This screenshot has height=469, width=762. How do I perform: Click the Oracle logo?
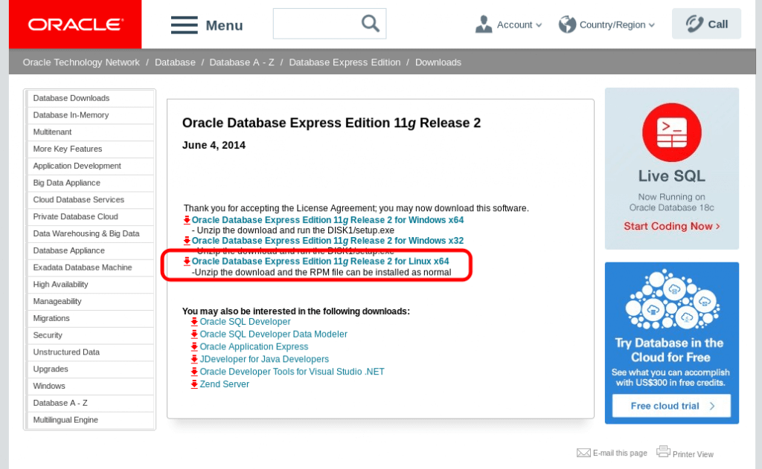(75, 25)
